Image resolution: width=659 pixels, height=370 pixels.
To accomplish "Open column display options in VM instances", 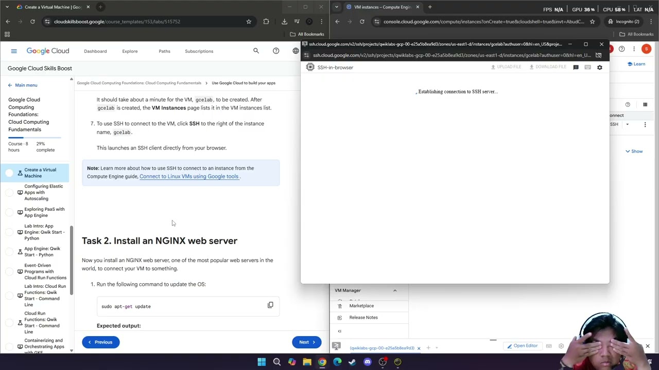I will pos(645,104).
